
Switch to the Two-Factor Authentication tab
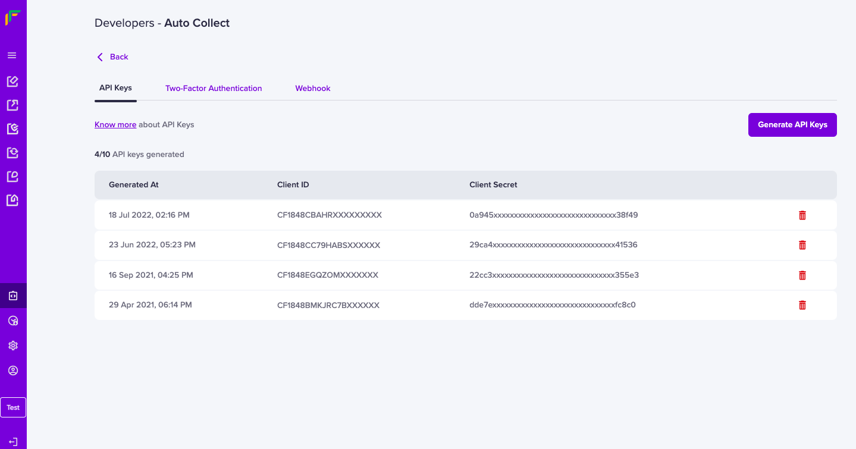pyautogui.click(x=214, y=88)
